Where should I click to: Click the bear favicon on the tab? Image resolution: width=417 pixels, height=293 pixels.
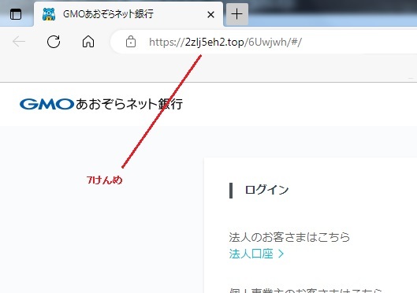pyautogui.click(x=49, y=14)
